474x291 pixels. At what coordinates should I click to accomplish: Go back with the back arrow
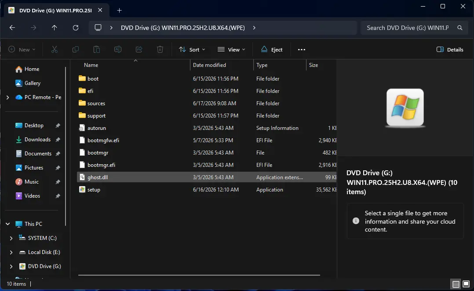point(12,28)
